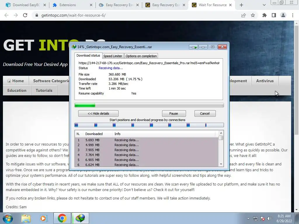Open Action Center flag tray icon

263,218
